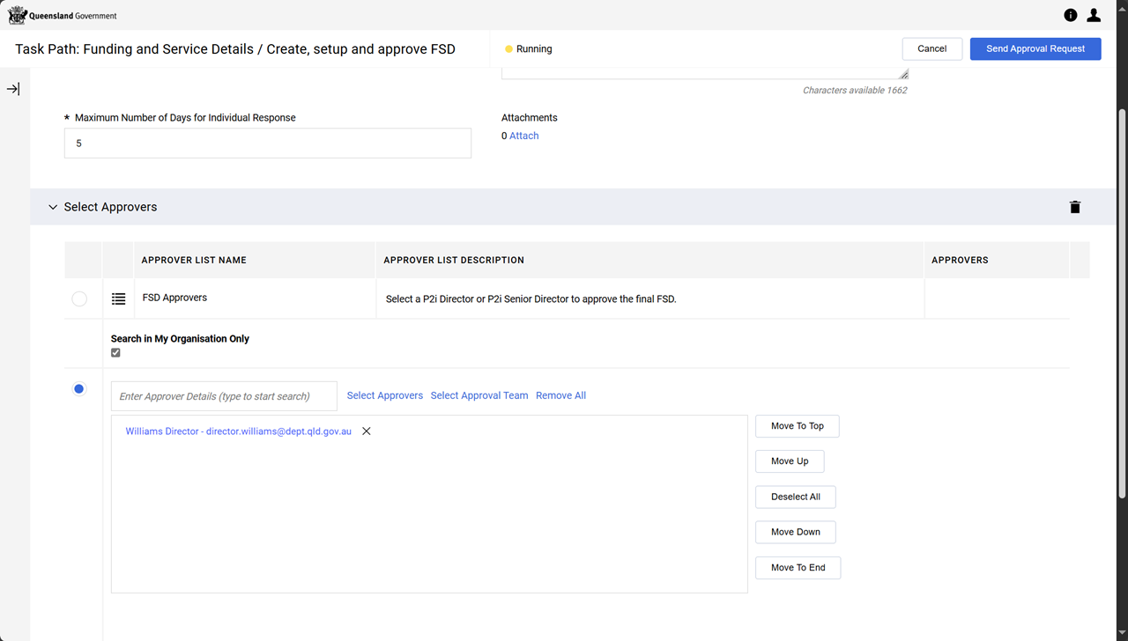Screen dimensions: 1128x641
Task: Expand the collapsed side panel arrow
Action: pos(13,89)
